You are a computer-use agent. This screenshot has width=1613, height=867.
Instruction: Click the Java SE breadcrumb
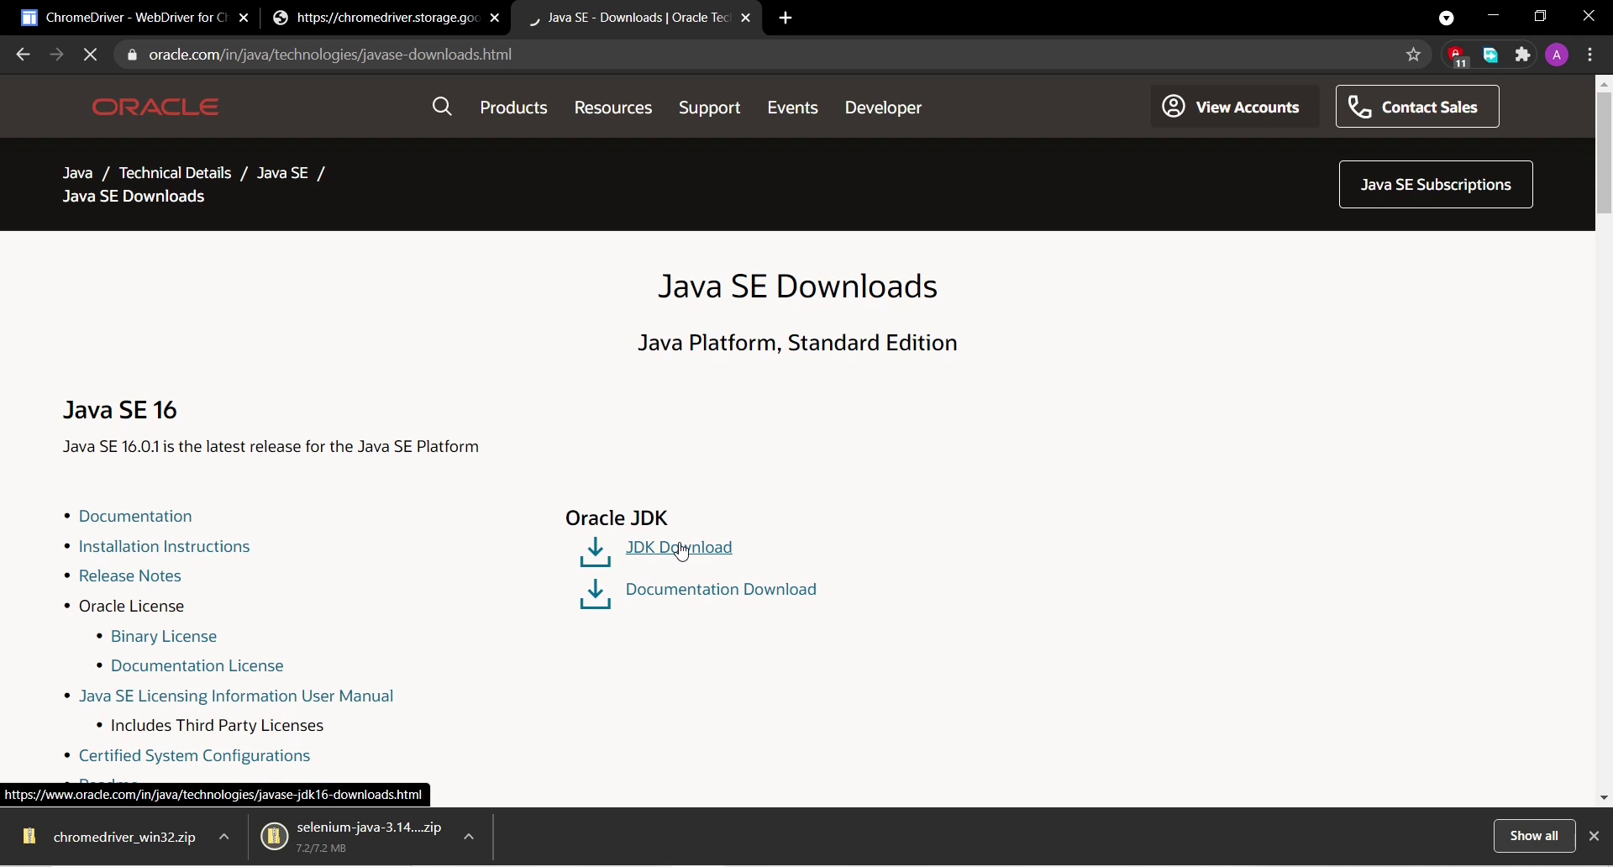click(x=284, y=173)
